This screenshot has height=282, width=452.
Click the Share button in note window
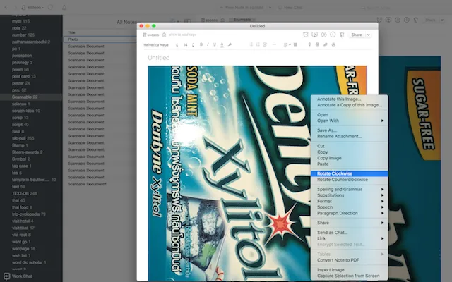[358, 34]
